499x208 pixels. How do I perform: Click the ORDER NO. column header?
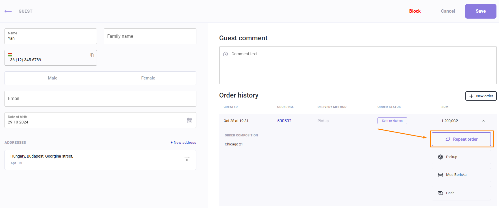tap(285, 107)
